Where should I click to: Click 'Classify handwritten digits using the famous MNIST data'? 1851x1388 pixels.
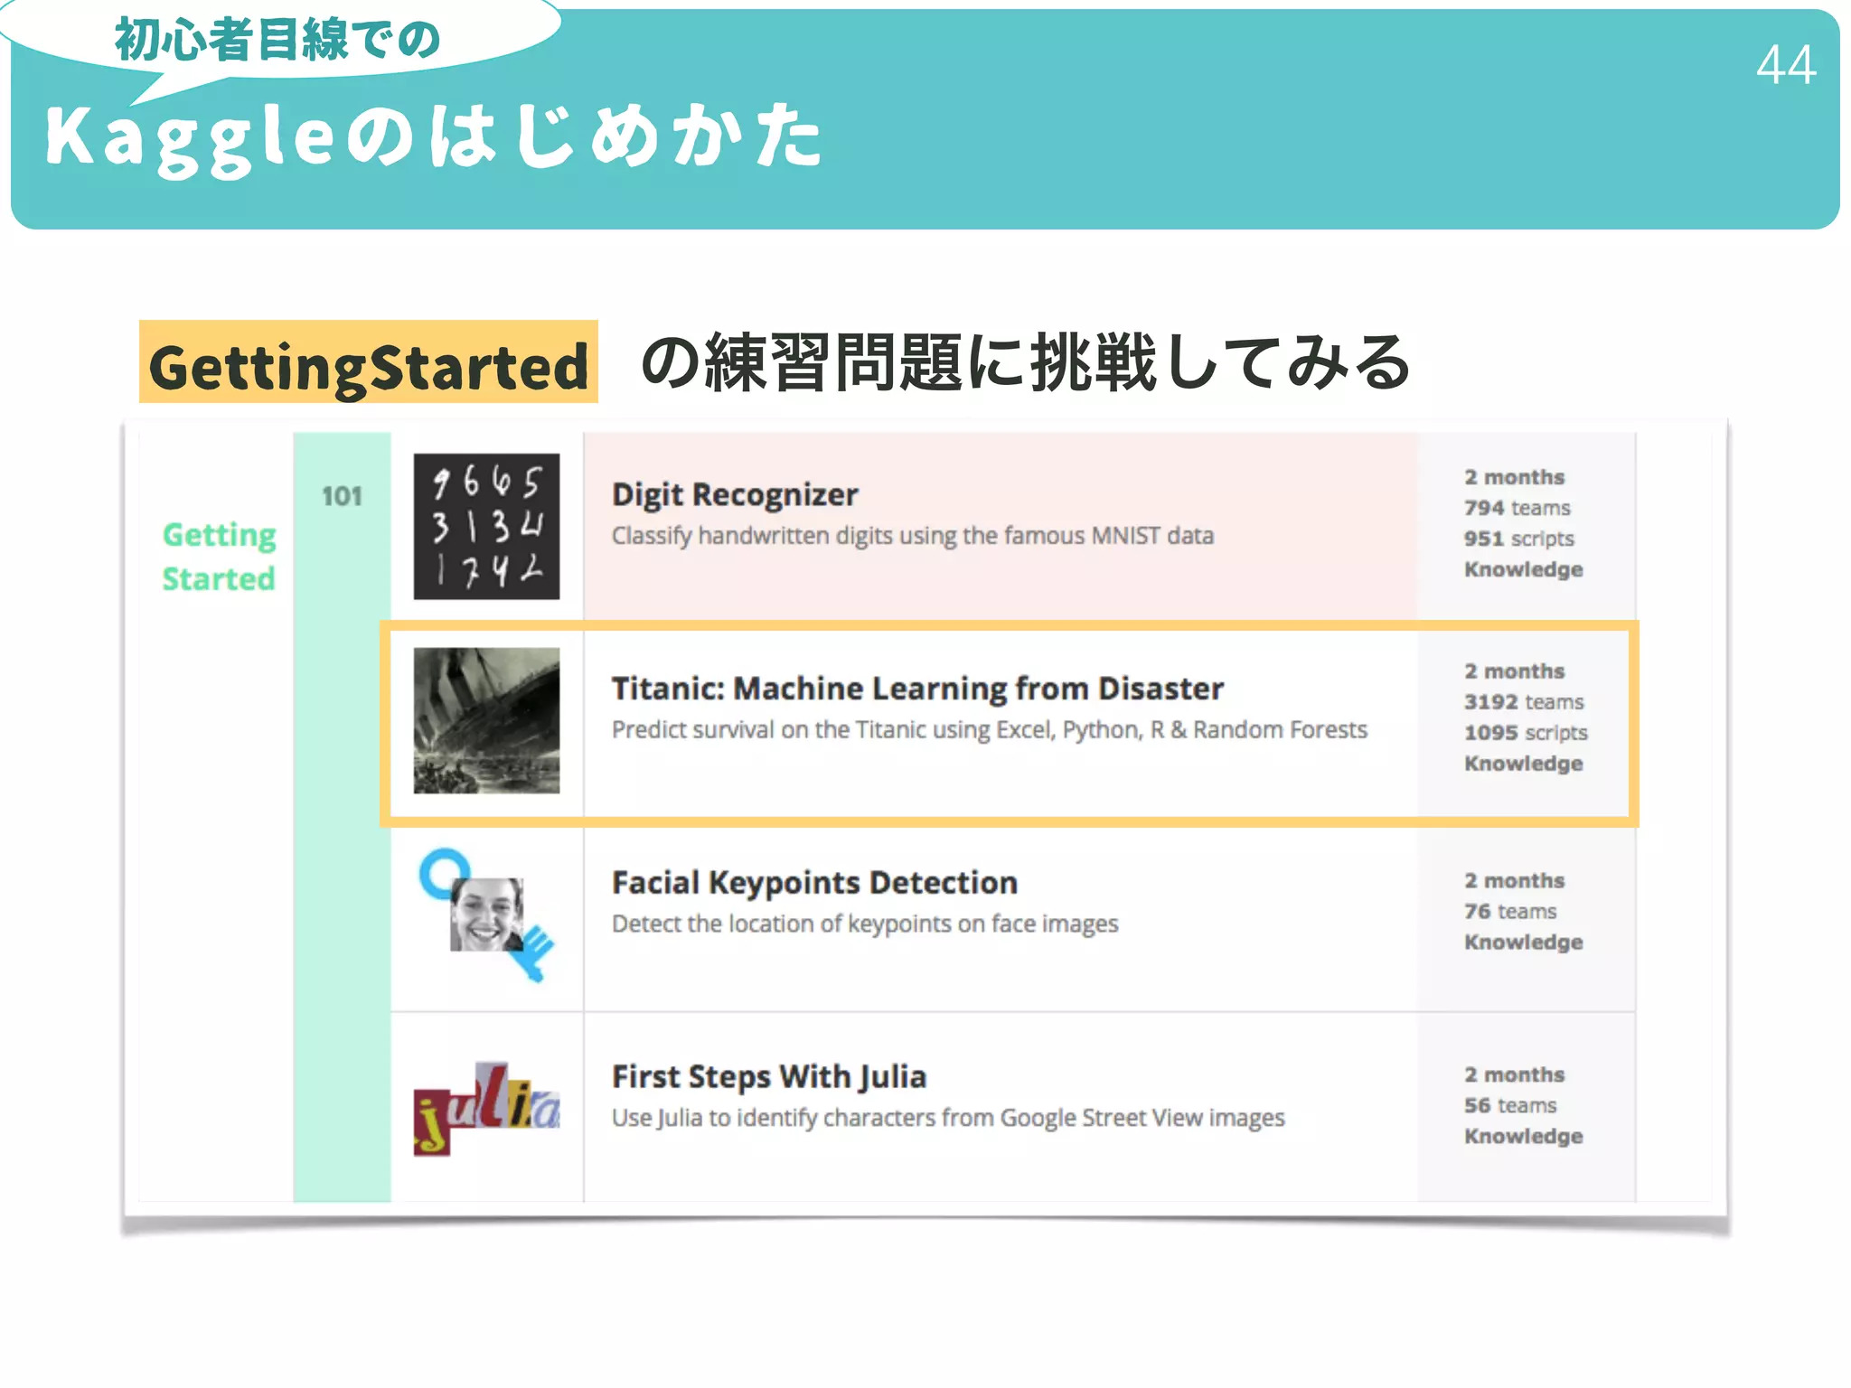tap(912, 536)
